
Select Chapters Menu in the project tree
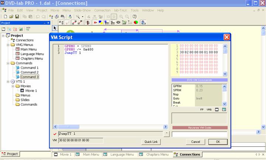[31, 58]
